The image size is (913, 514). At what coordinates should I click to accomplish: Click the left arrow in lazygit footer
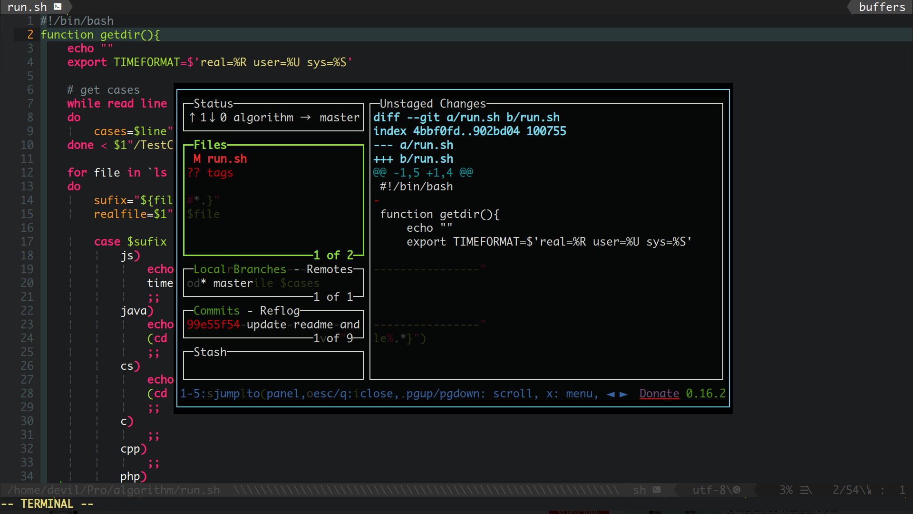(x=611, y=394)
